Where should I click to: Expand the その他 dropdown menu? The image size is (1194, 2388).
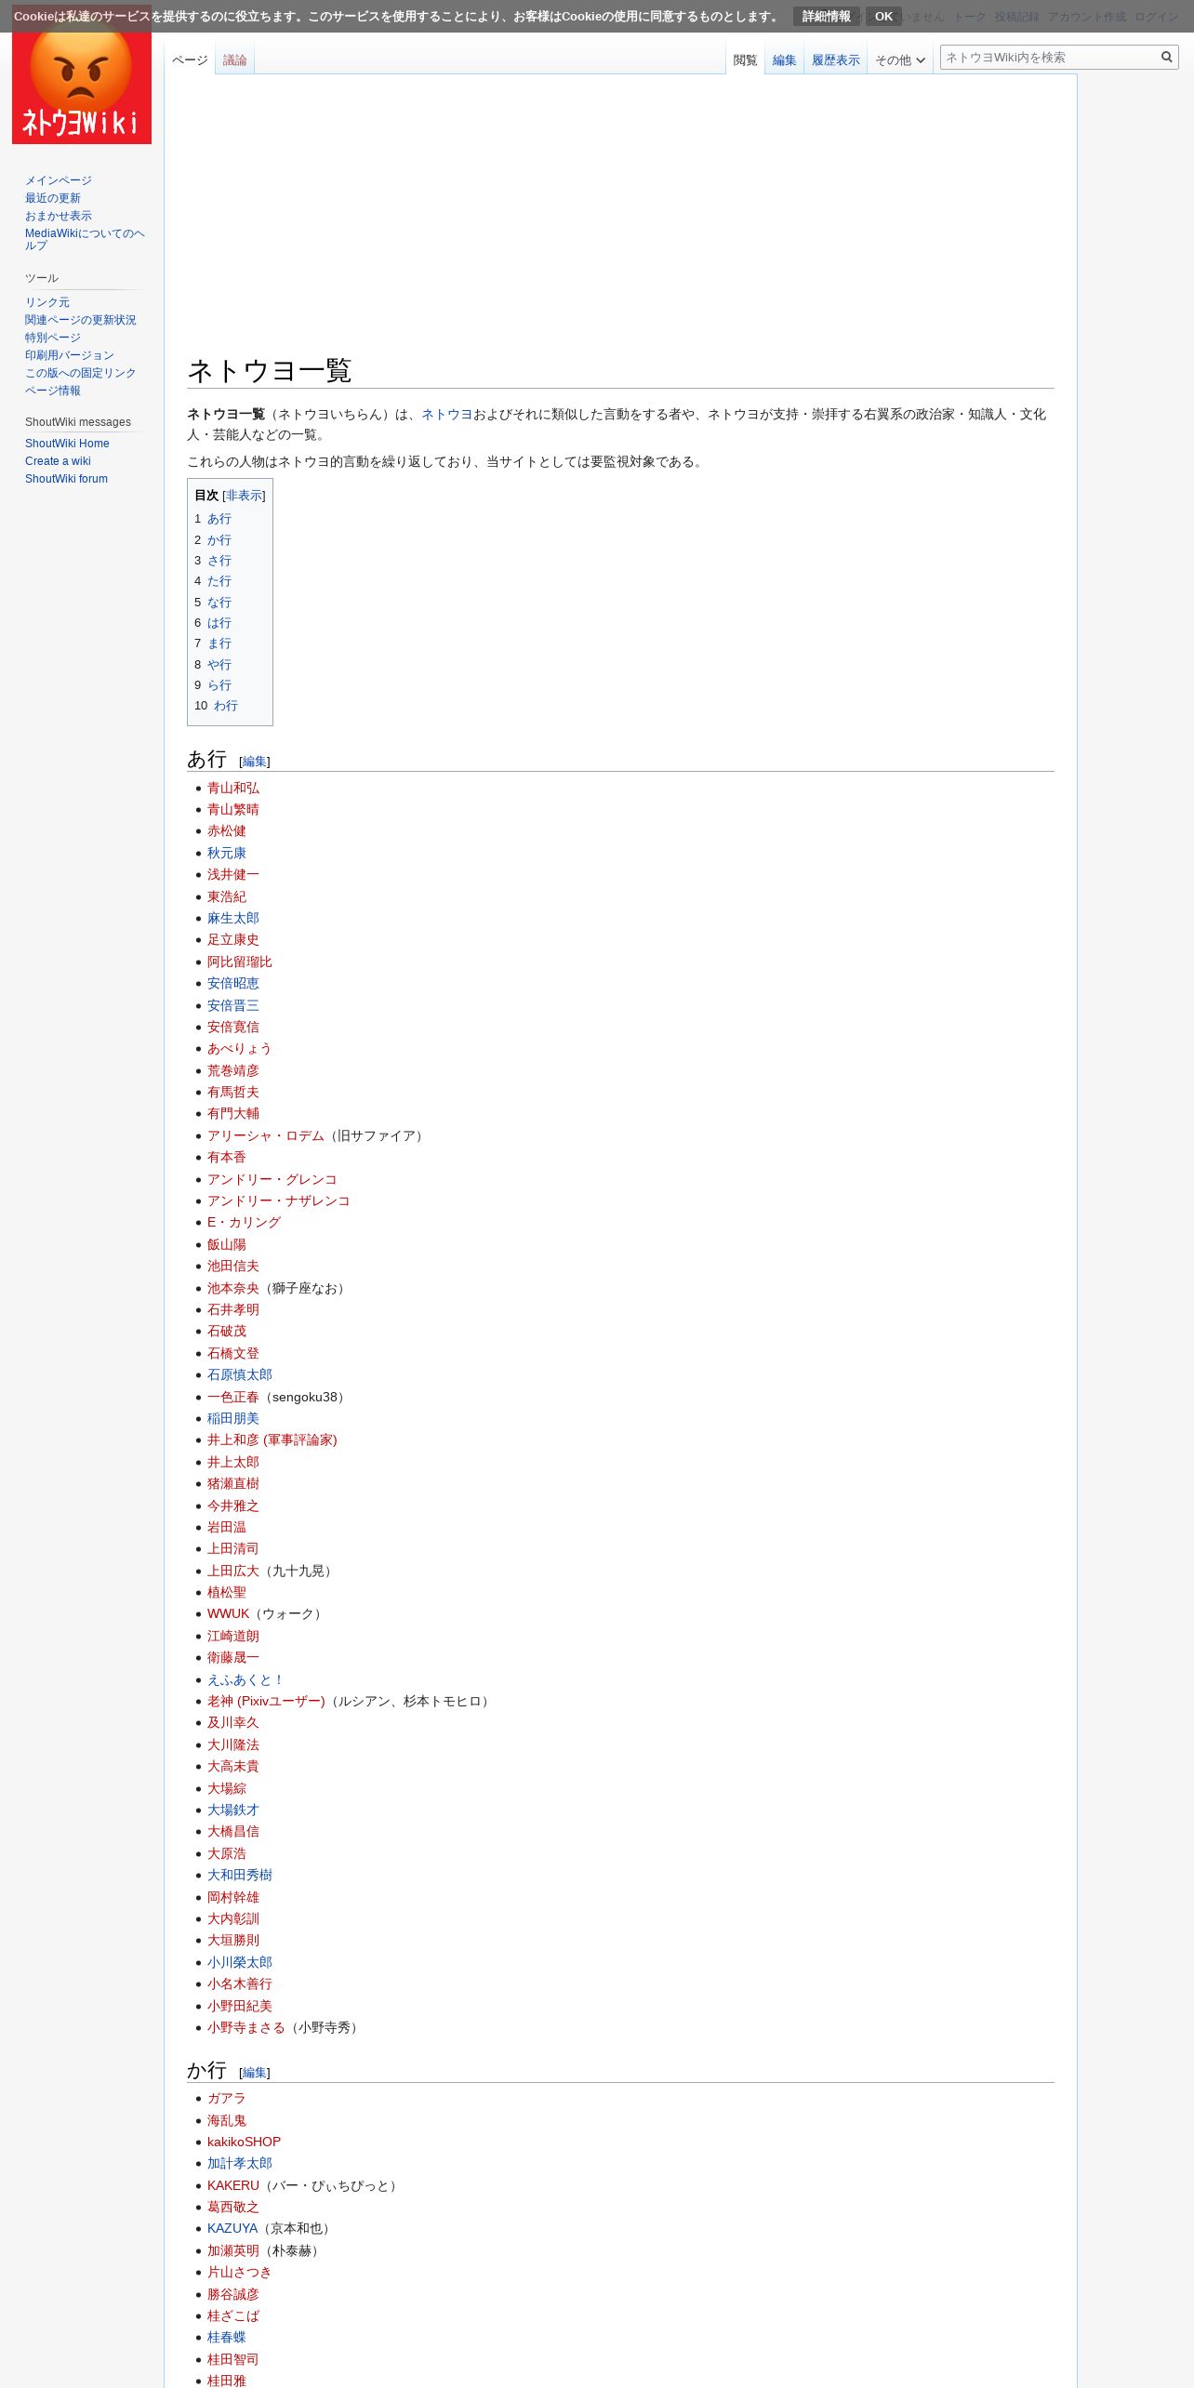(x=899, y=60)
